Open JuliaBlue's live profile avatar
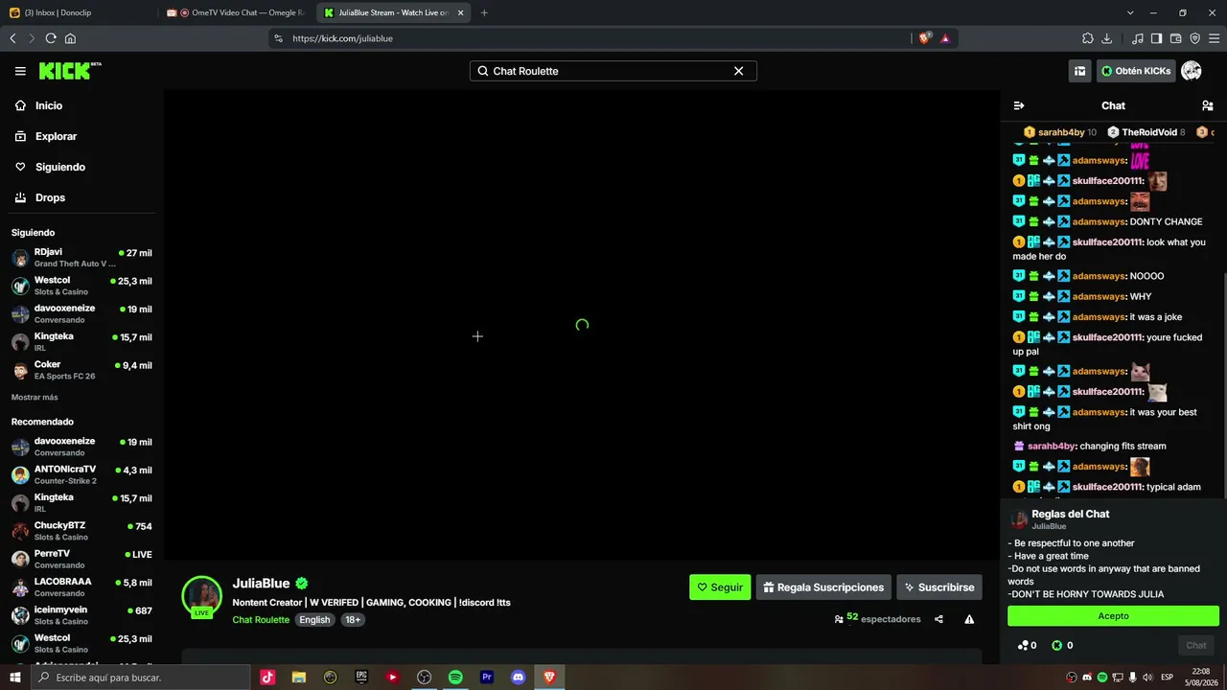 (x=202, y=596)
